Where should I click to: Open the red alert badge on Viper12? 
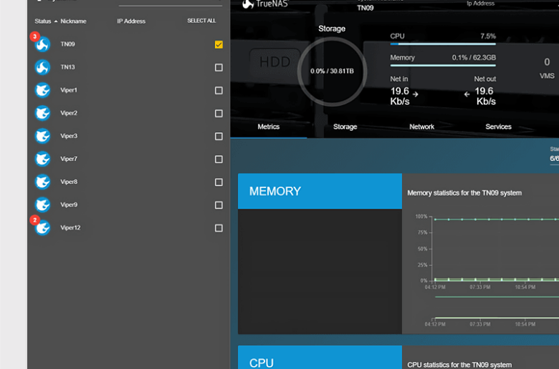pyautogui.click(x=34, y=220)
